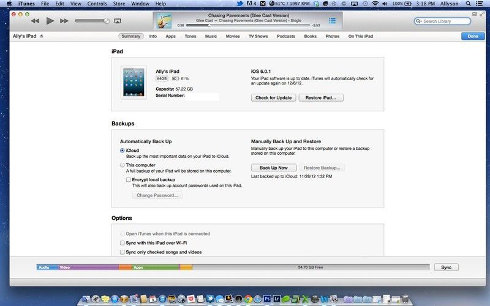Click the Play button in iTunes
This screenshot has height=306, width=490.
click(50, 21)
